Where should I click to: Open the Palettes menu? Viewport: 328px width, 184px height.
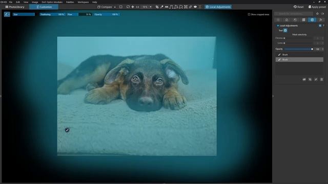[x=70, y=2]
